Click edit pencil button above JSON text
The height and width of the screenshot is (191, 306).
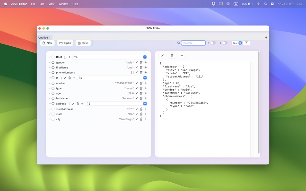(x=162, y=56)
